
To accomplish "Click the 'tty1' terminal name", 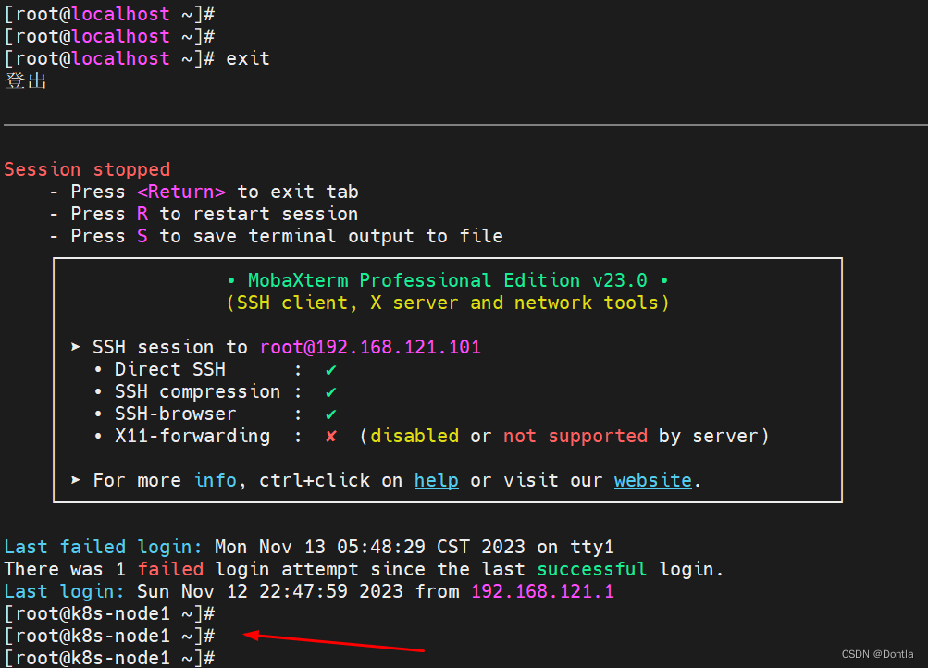I will coord(592,548).
